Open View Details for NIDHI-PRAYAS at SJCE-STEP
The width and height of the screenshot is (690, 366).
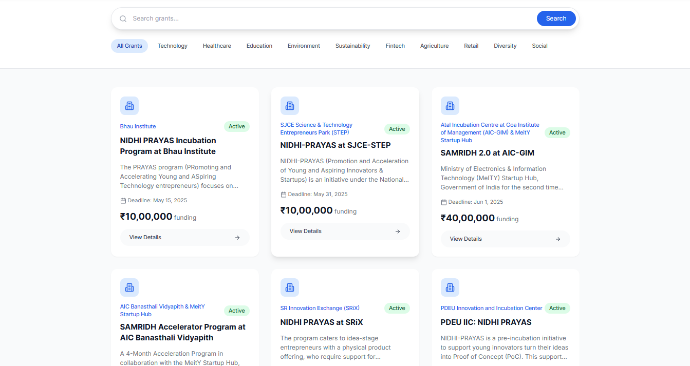(345, 232)
